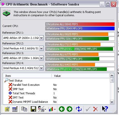Select the AMD Athlon XP 2200+ combo box

coord(23,58)
